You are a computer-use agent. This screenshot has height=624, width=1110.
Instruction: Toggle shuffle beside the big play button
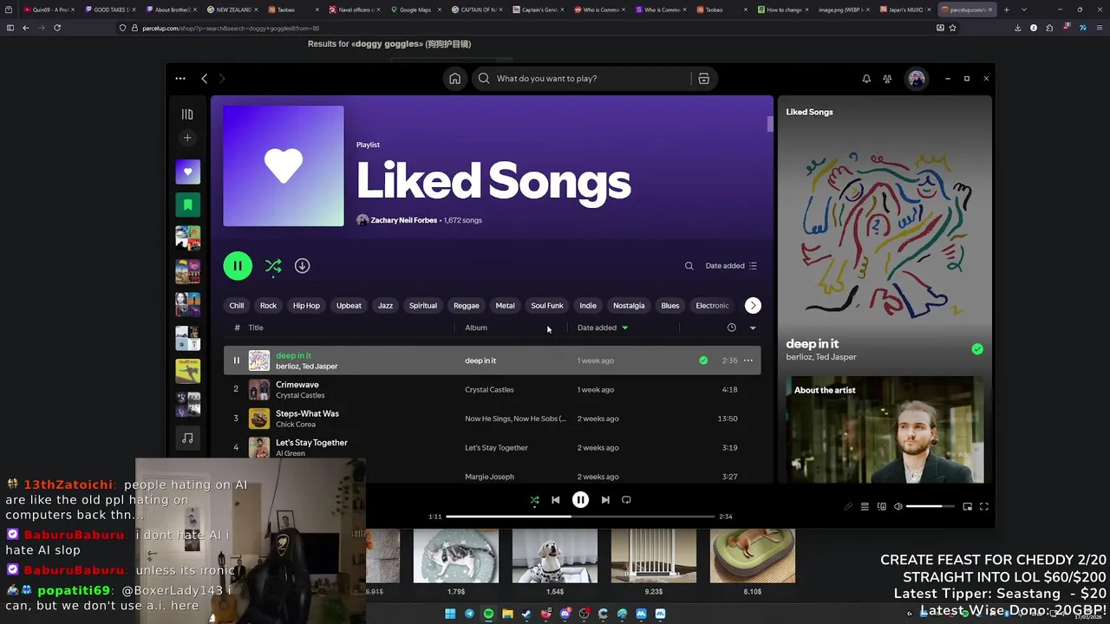click(x=273, y=266)
